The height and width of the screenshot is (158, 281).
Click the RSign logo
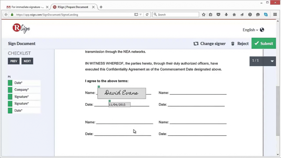click(x=21, y=28)
